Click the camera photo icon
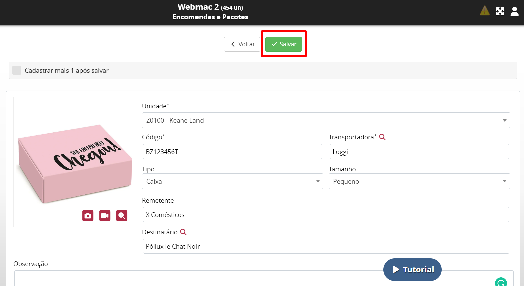The height and width of the screenshot is (286, 524). coord(88,216)
